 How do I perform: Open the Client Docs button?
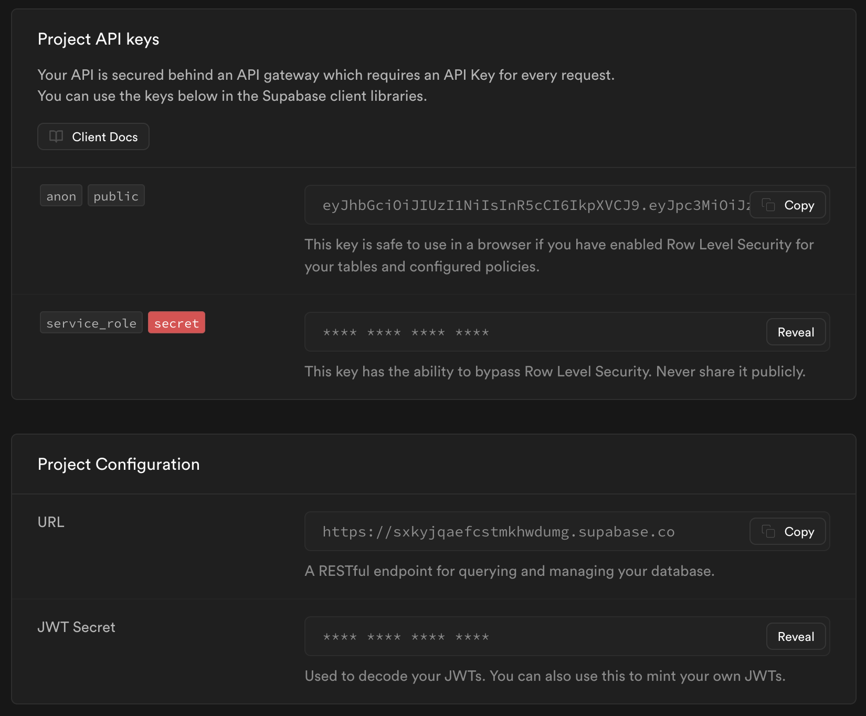click(93, 136)
